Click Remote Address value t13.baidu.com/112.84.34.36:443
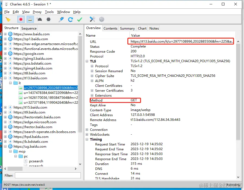 coord(155,120)
